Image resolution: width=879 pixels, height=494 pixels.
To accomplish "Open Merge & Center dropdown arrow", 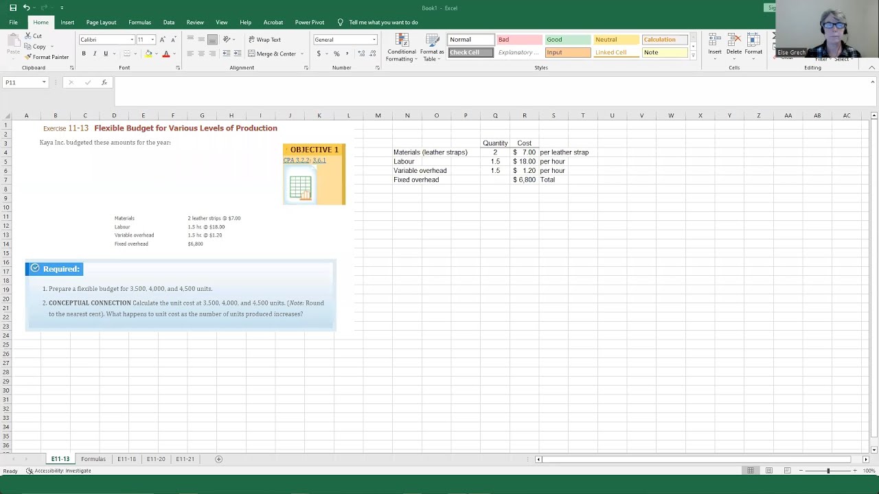I will [x=302, y=54].
